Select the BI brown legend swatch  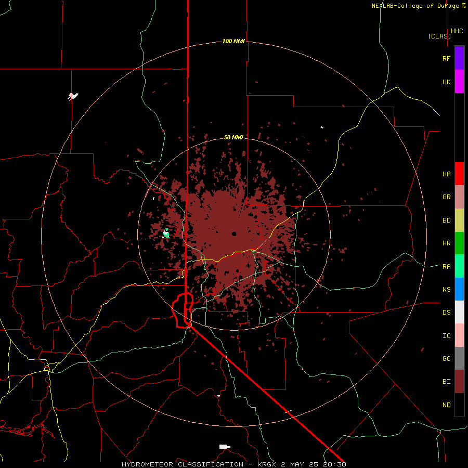point(459,382)
